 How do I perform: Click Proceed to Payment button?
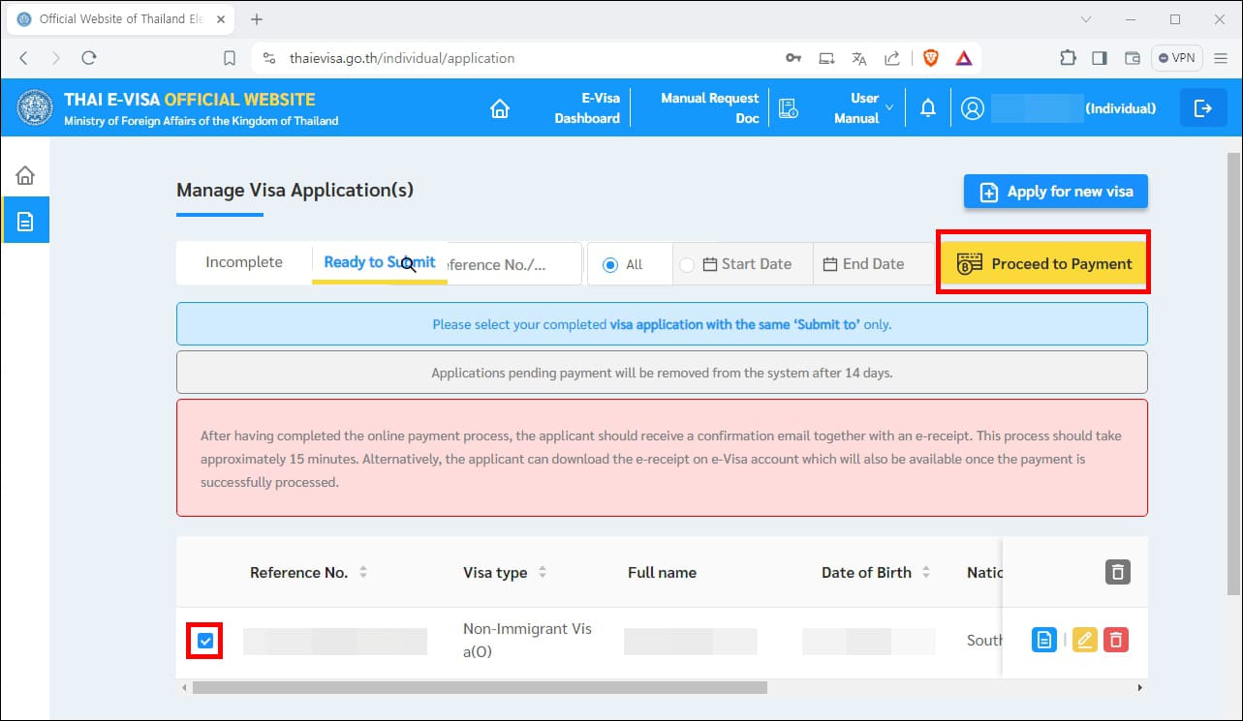(1043, 263)
